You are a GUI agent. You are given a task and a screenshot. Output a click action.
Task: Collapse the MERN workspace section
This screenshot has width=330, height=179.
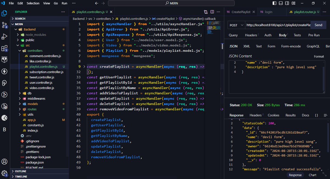click(13, 24)
